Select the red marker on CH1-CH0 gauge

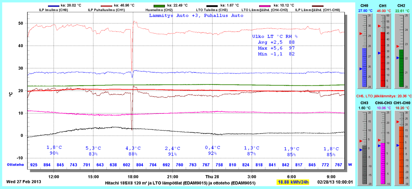point(398,121)
